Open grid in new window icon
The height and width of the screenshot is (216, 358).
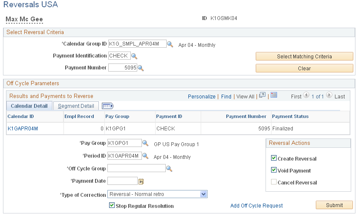(263, 95)
